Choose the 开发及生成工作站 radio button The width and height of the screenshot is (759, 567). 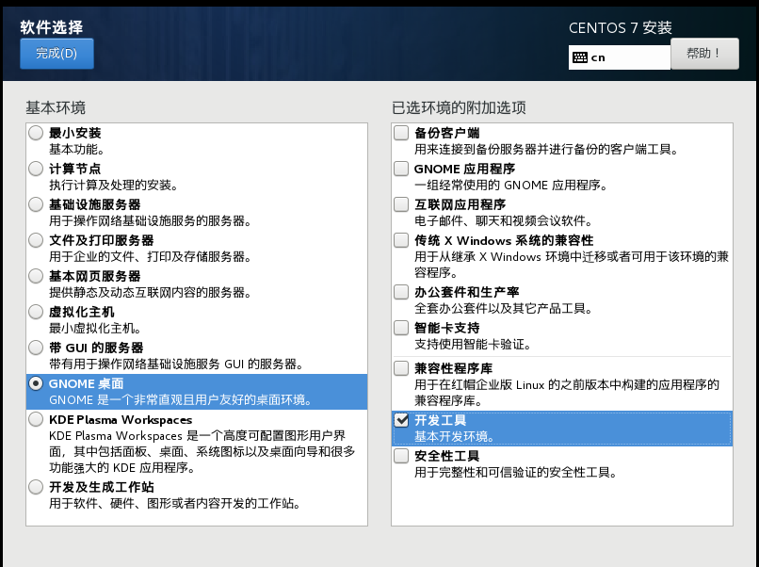(x=36, y=487)
